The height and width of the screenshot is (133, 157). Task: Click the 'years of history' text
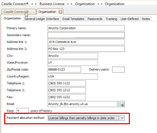(x=41, y=111)
